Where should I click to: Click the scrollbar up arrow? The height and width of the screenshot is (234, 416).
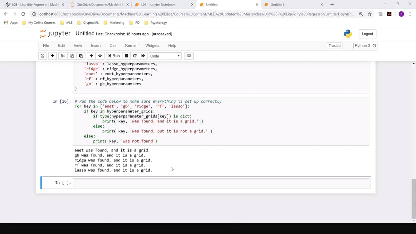413,64
